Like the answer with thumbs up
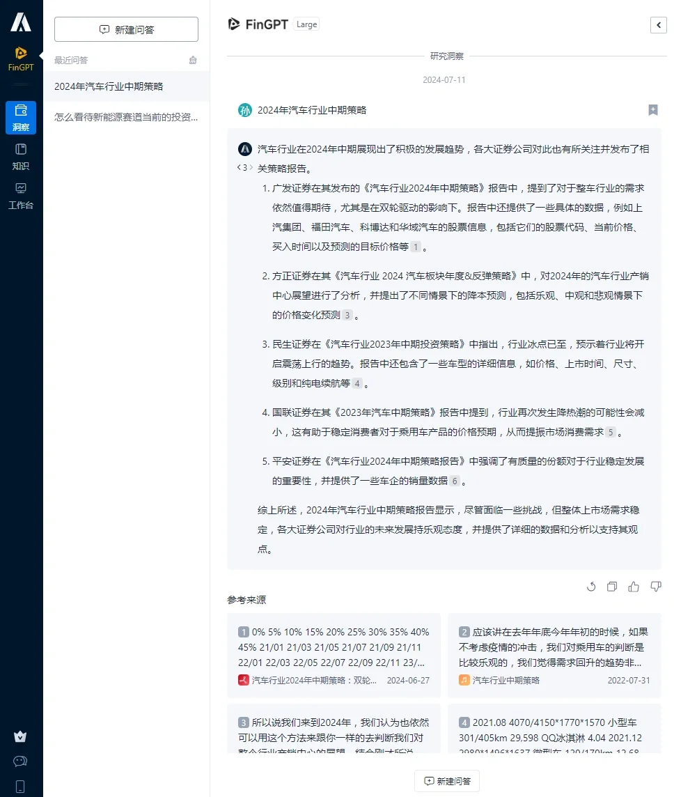 coord(634,587)
